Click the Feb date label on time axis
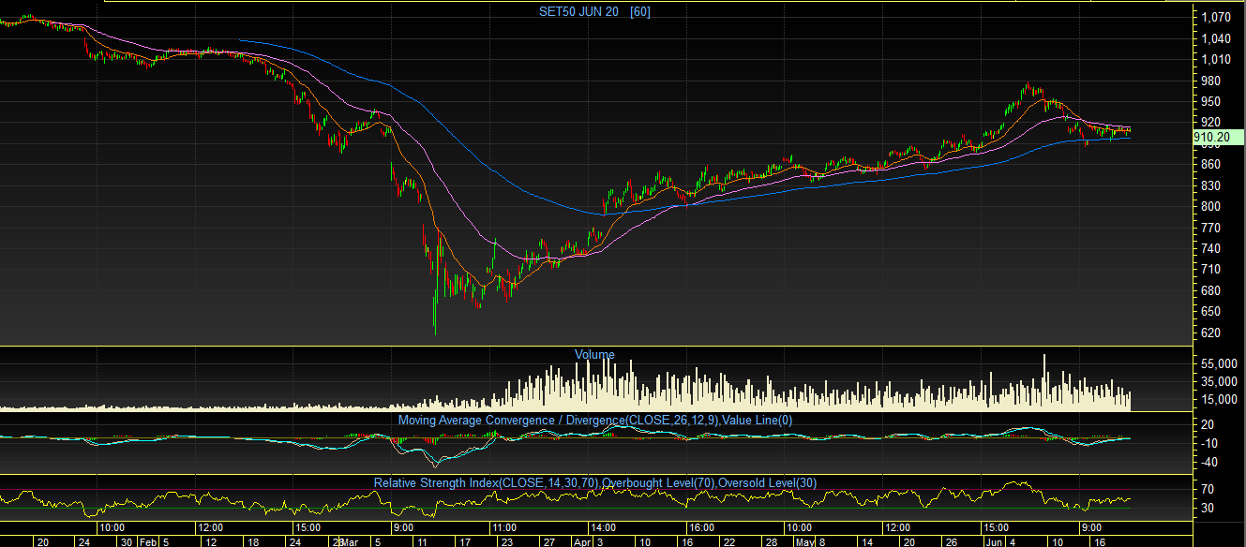This screenshot has width=1246, height=547. 148,541
